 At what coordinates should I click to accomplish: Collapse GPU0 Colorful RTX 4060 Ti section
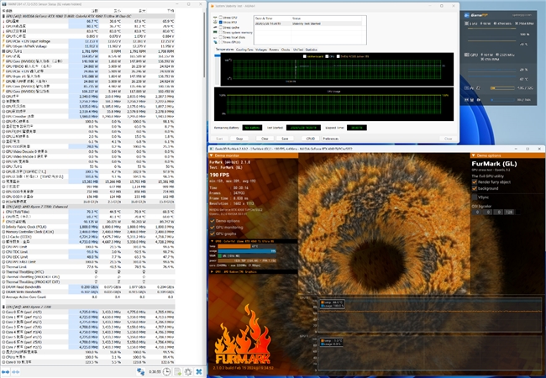tap(211, 241)
